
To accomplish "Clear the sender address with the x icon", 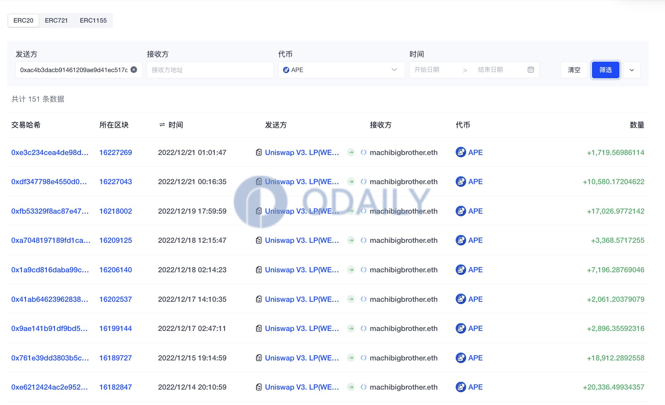I will (134, 69).
